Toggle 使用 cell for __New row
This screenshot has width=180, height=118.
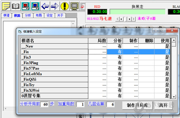tap(162, 46)
